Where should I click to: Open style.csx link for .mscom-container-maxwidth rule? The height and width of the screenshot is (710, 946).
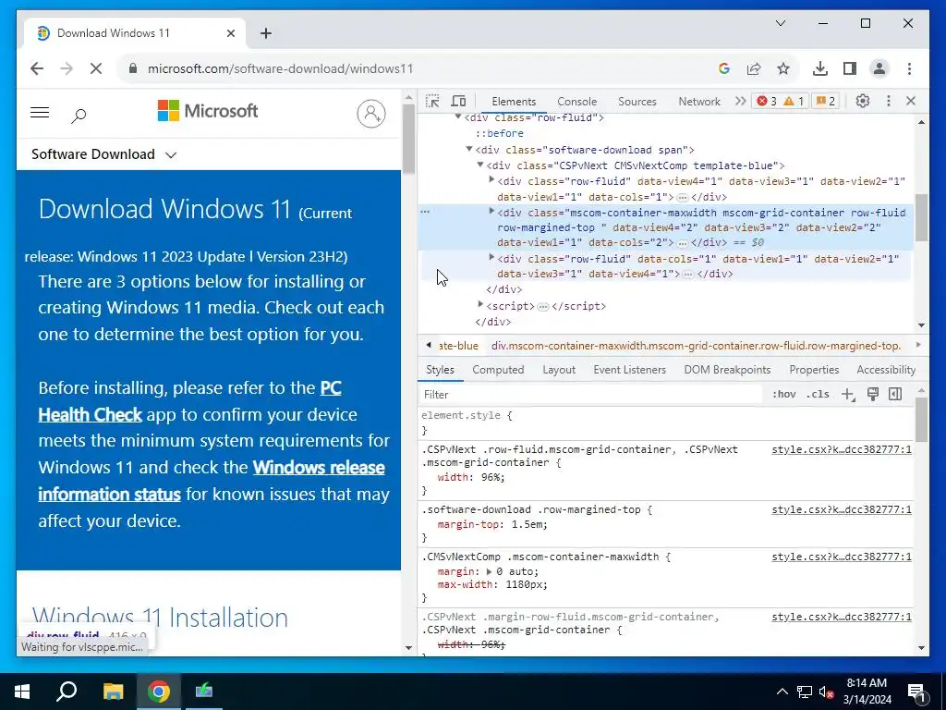coord(842,557)
